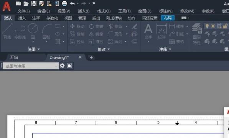Switch to the 输出 ribbon tab

96,18
